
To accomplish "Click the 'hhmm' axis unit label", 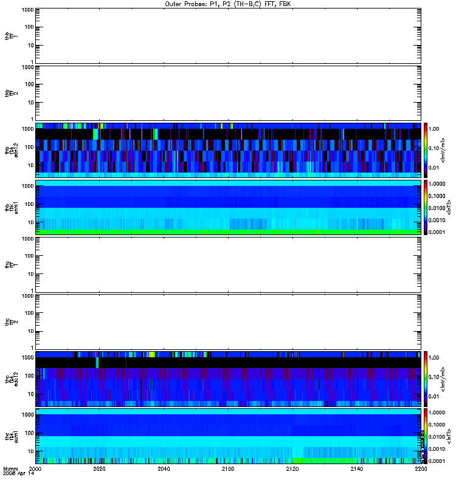I will click(x=10, y=468).
